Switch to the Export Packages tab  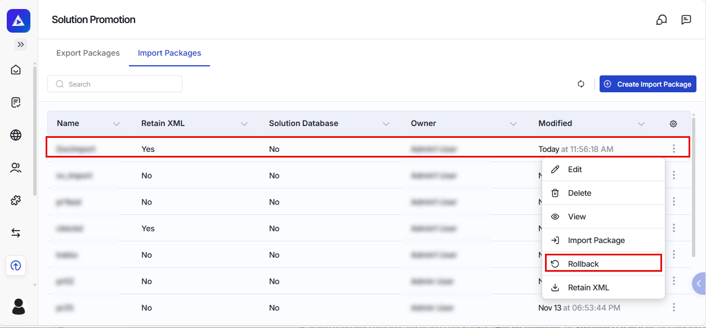pos(88,53)
